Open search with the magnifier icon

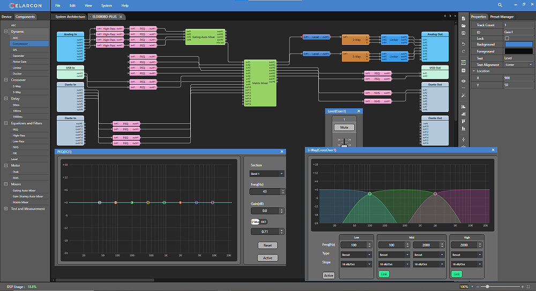pos(500,5)
